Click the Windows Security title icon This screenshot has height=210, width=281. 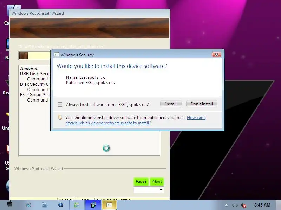pos(57,55)
